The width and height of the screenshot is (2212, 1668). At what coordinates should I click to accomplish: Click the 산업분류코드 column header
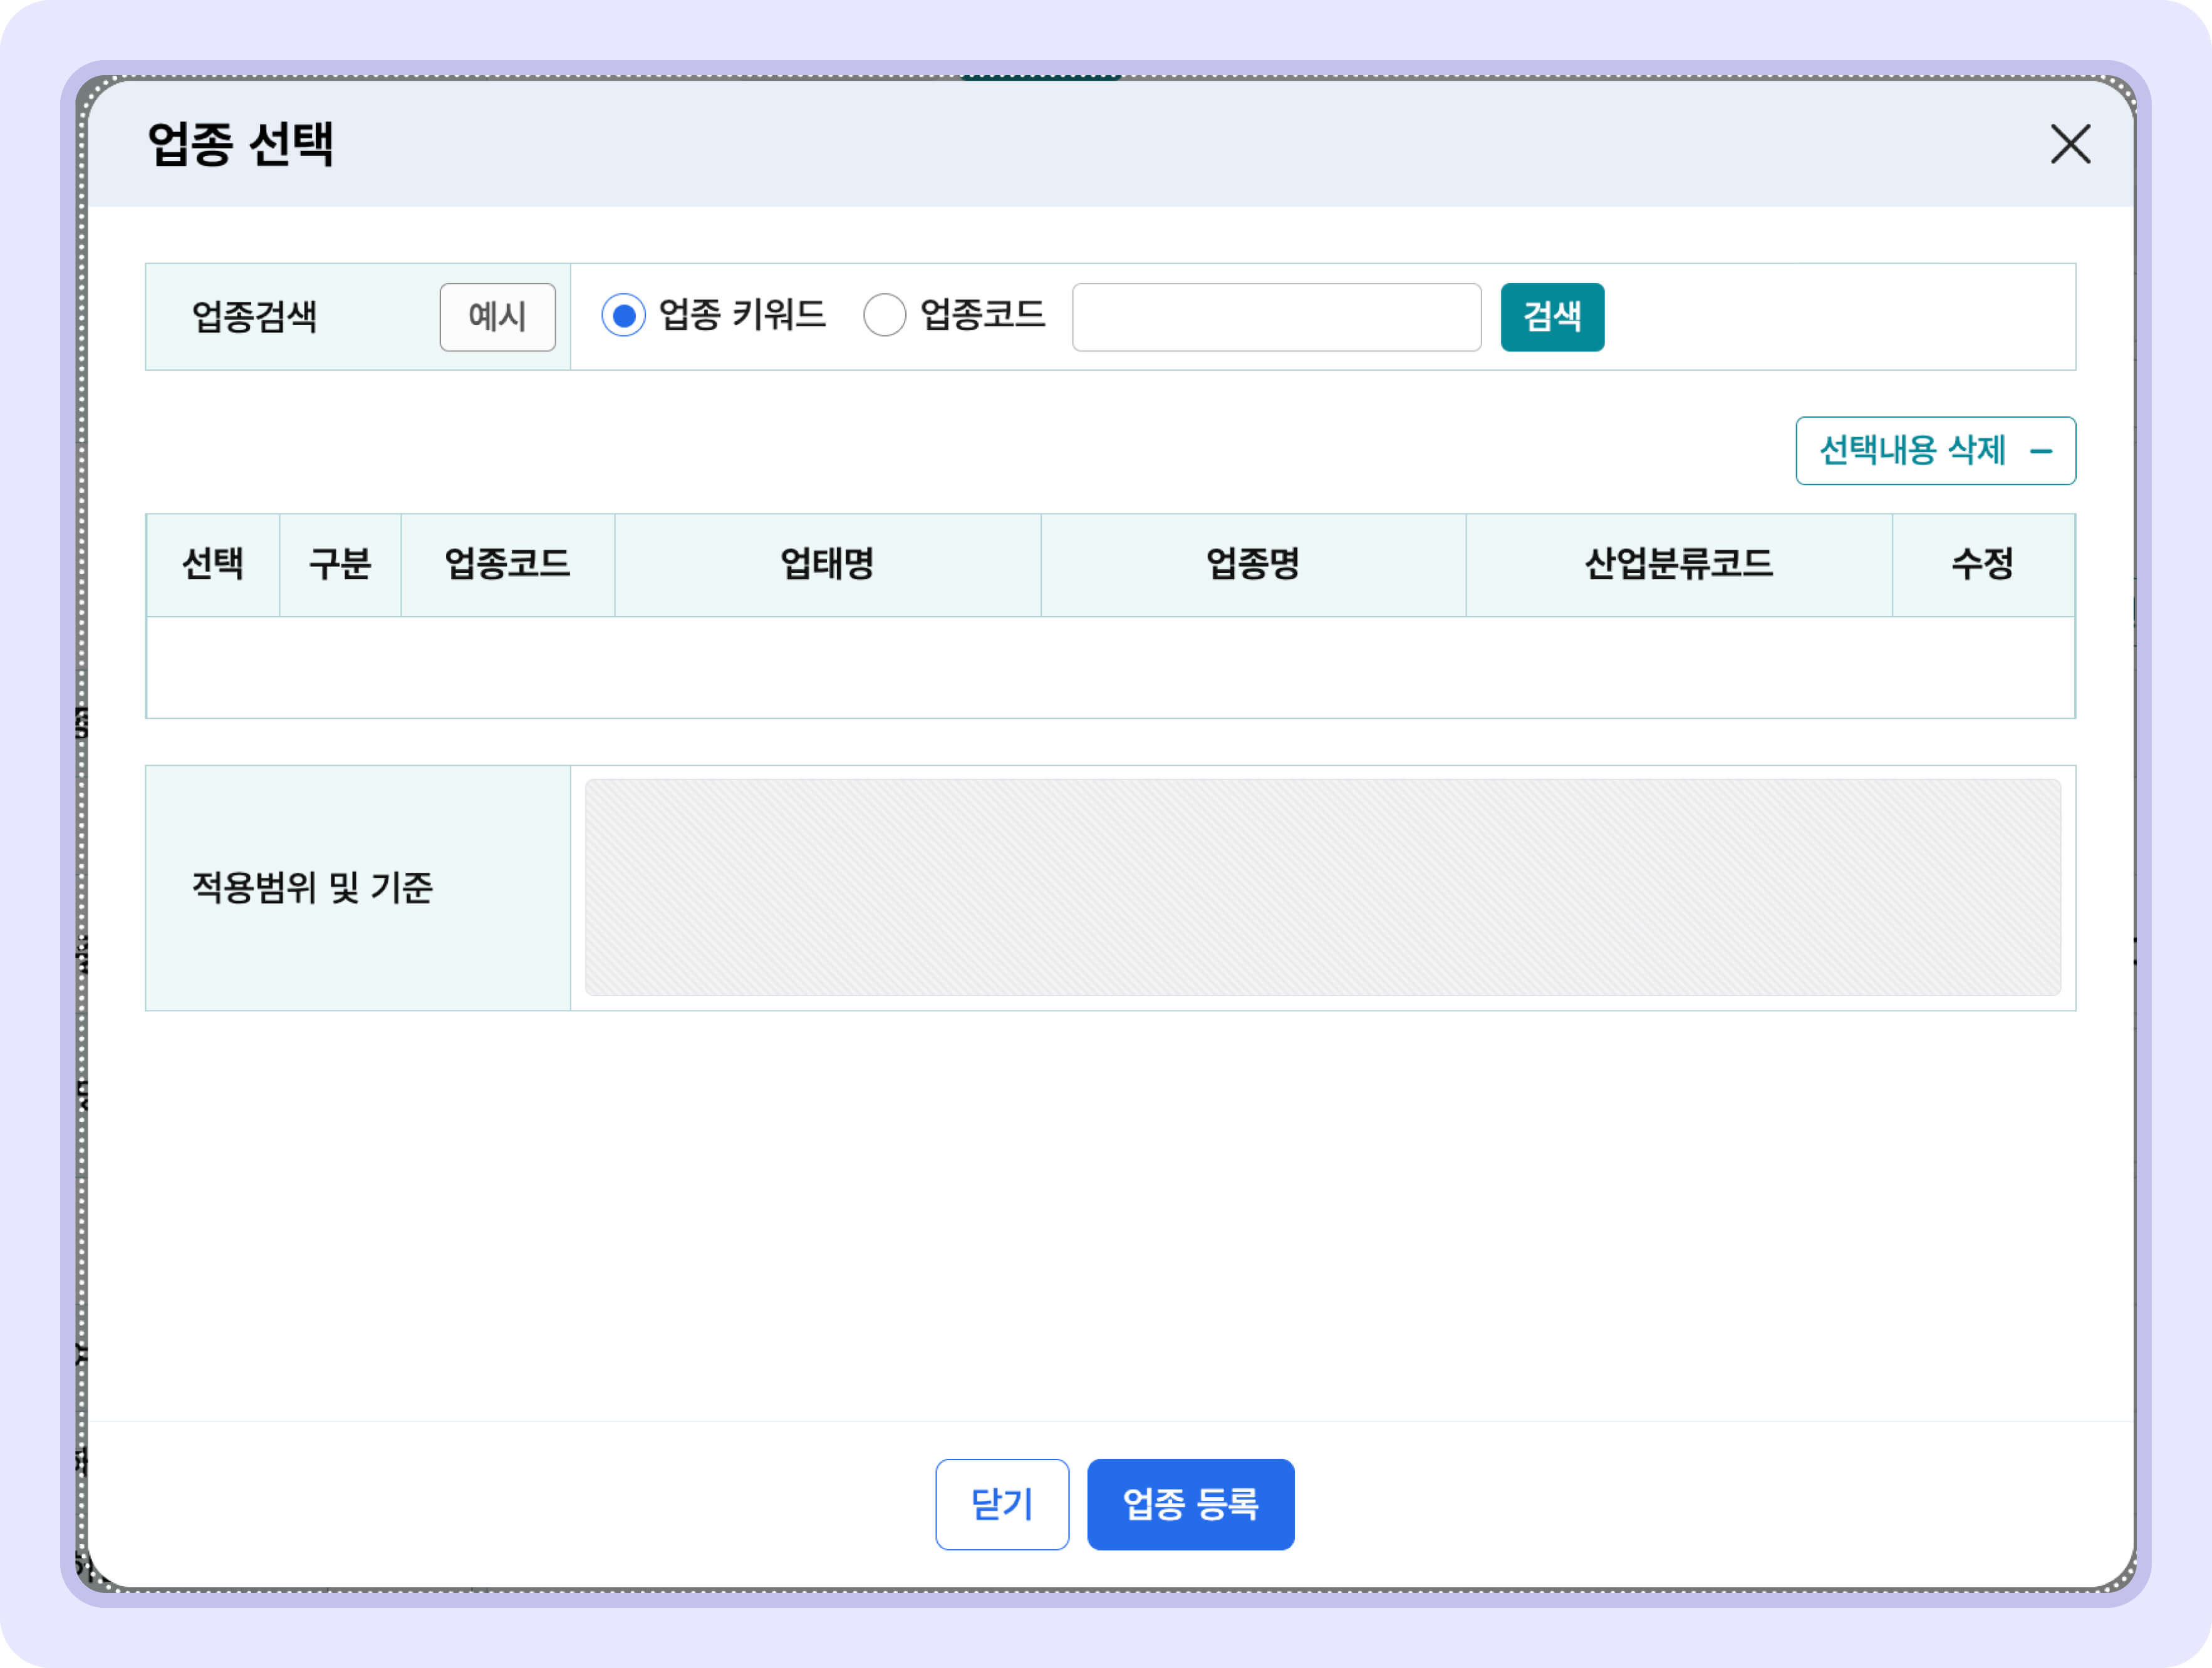coord(1677,565)
